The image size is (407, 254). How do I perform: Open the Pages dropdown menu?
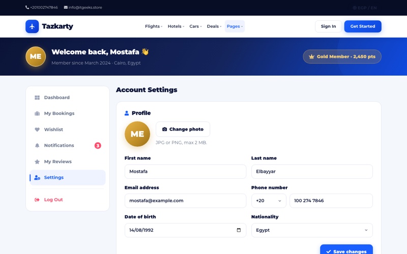(x=235, y=26)
